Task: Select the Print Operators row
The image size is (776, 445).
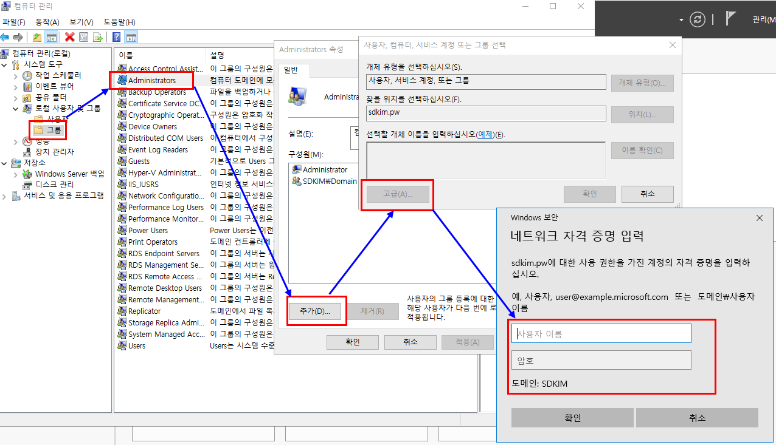Action: 153,242
